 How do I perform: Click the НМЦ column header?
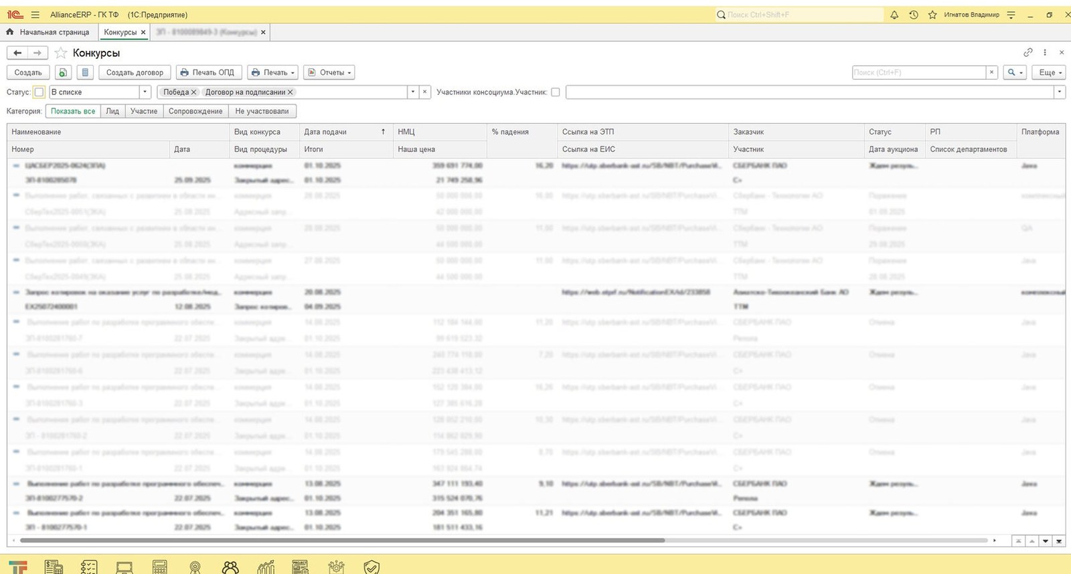(x=440, y=132)
